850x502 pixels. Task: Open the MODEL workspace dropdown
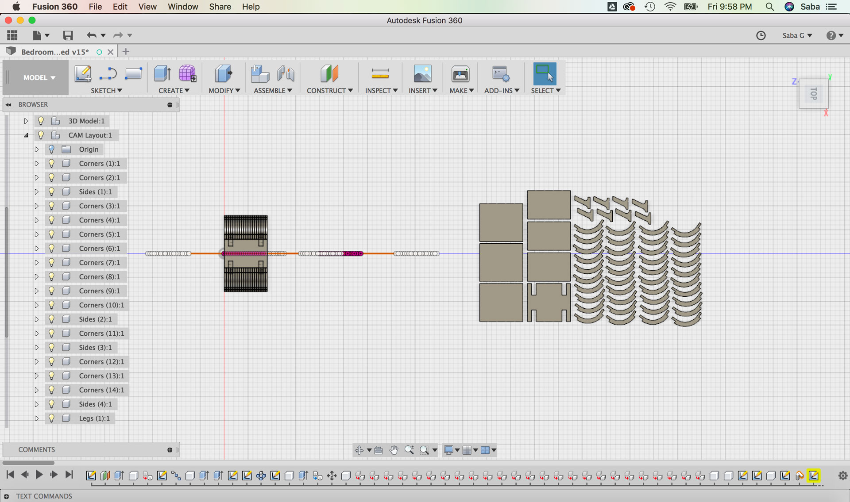pyautogui.click(x=39, y=77)
